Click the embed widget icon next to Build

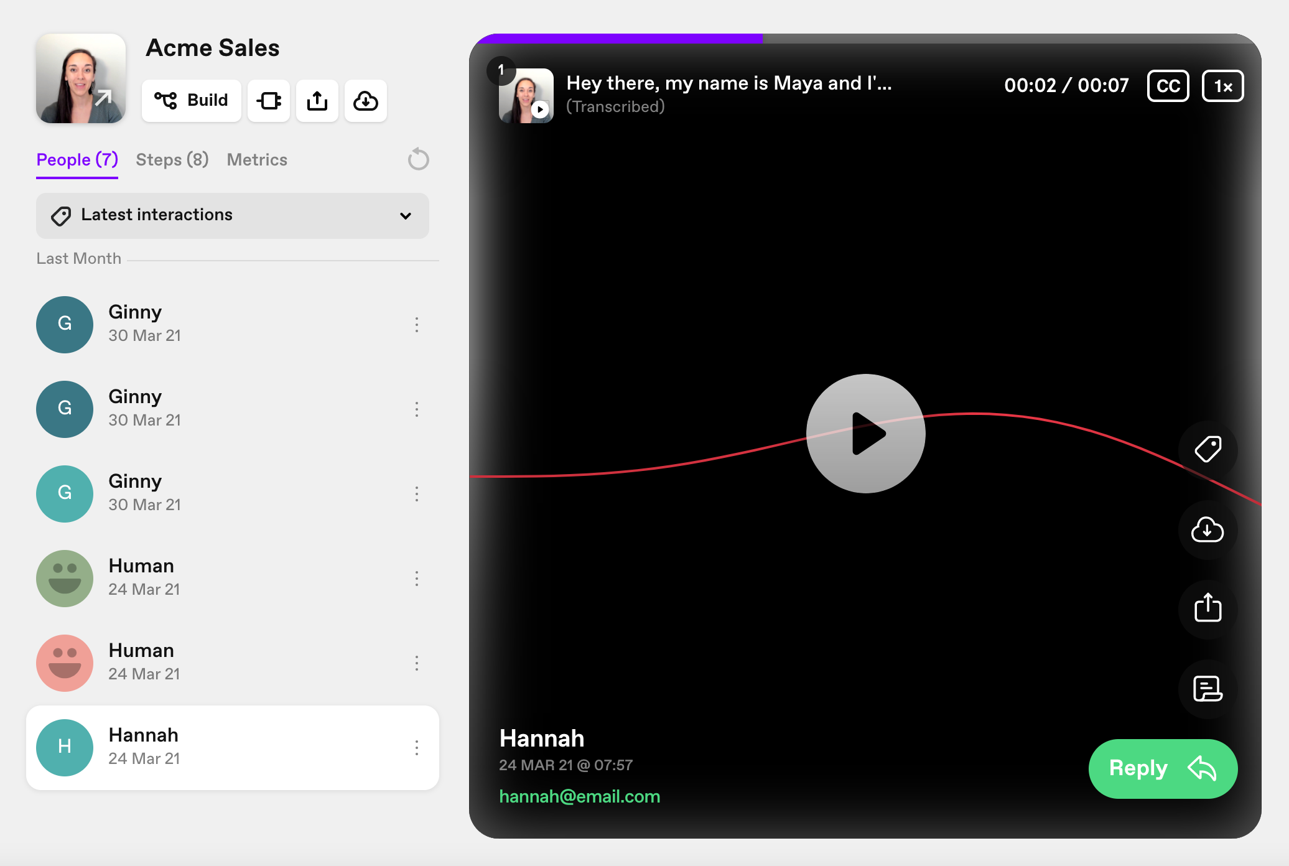click(269, 100)
